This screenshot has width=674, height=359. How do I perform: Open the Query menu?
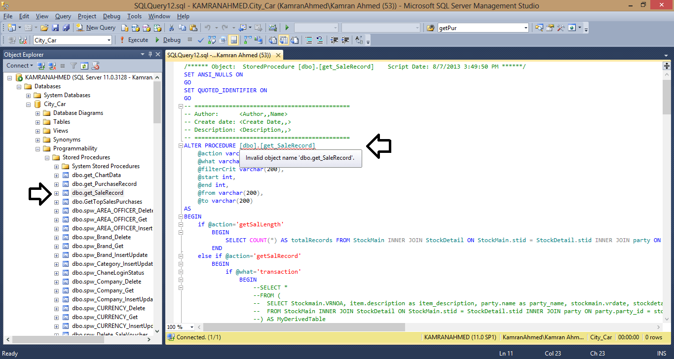coord(63,16)
